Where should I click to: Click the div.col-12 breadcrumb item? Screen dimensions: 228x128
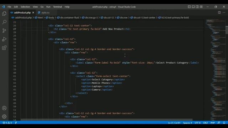(109, 17)
